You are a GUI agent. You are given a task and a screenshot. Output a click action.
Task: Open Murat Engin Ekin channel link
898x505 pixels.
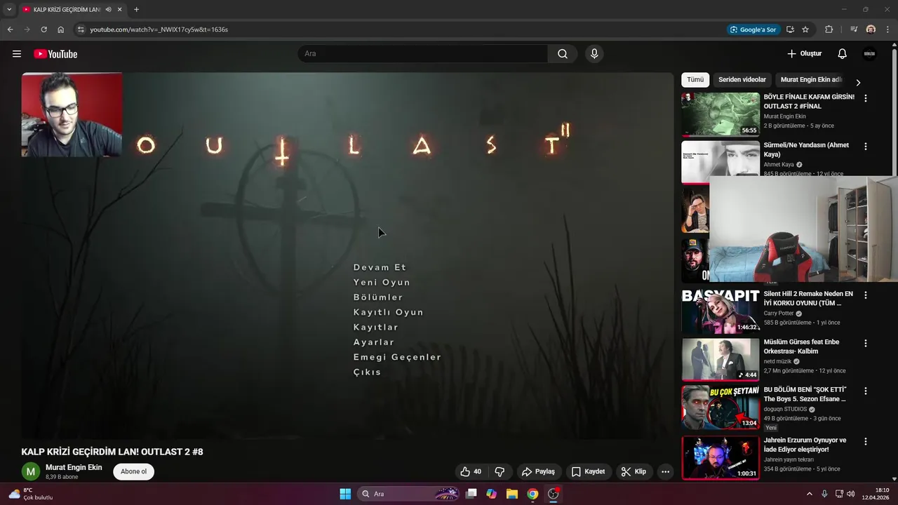click(74, 467)
